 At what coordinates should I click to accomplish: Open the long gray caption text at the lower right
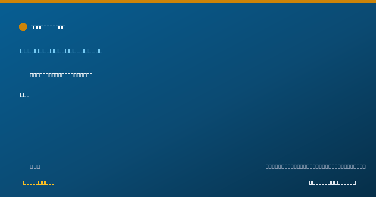(x=316, y=166)
